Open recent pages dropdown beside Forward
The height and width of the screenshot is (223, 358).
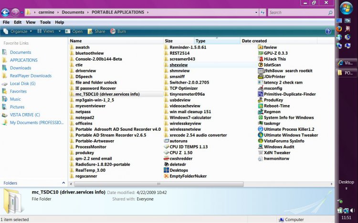22,12
